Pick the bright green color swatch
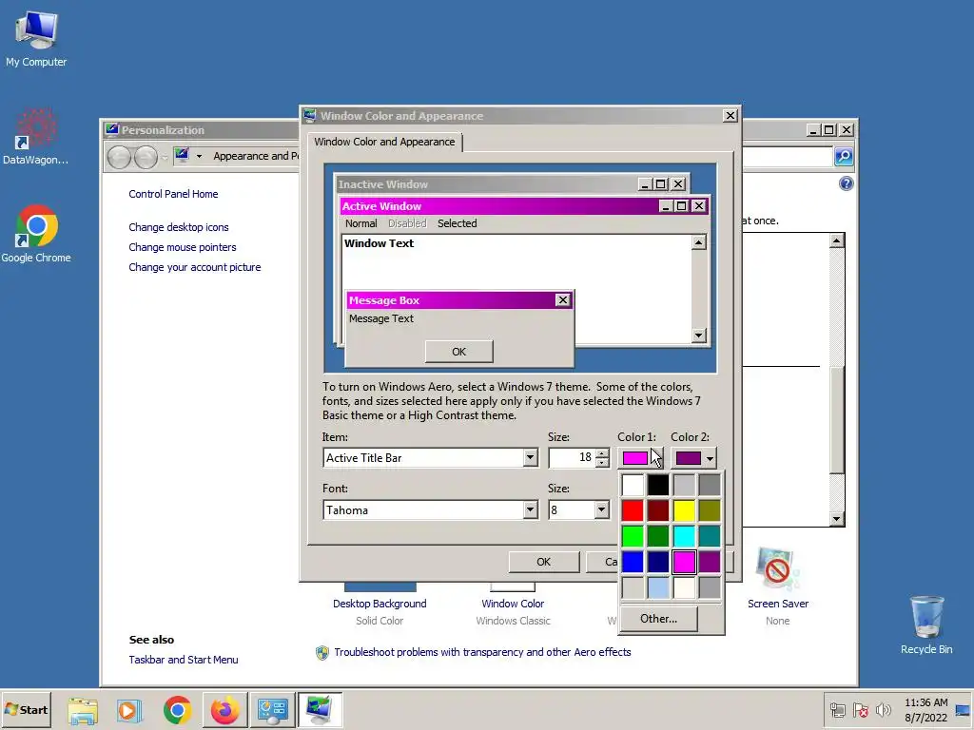Screen dimensions: 974x730 633,536
